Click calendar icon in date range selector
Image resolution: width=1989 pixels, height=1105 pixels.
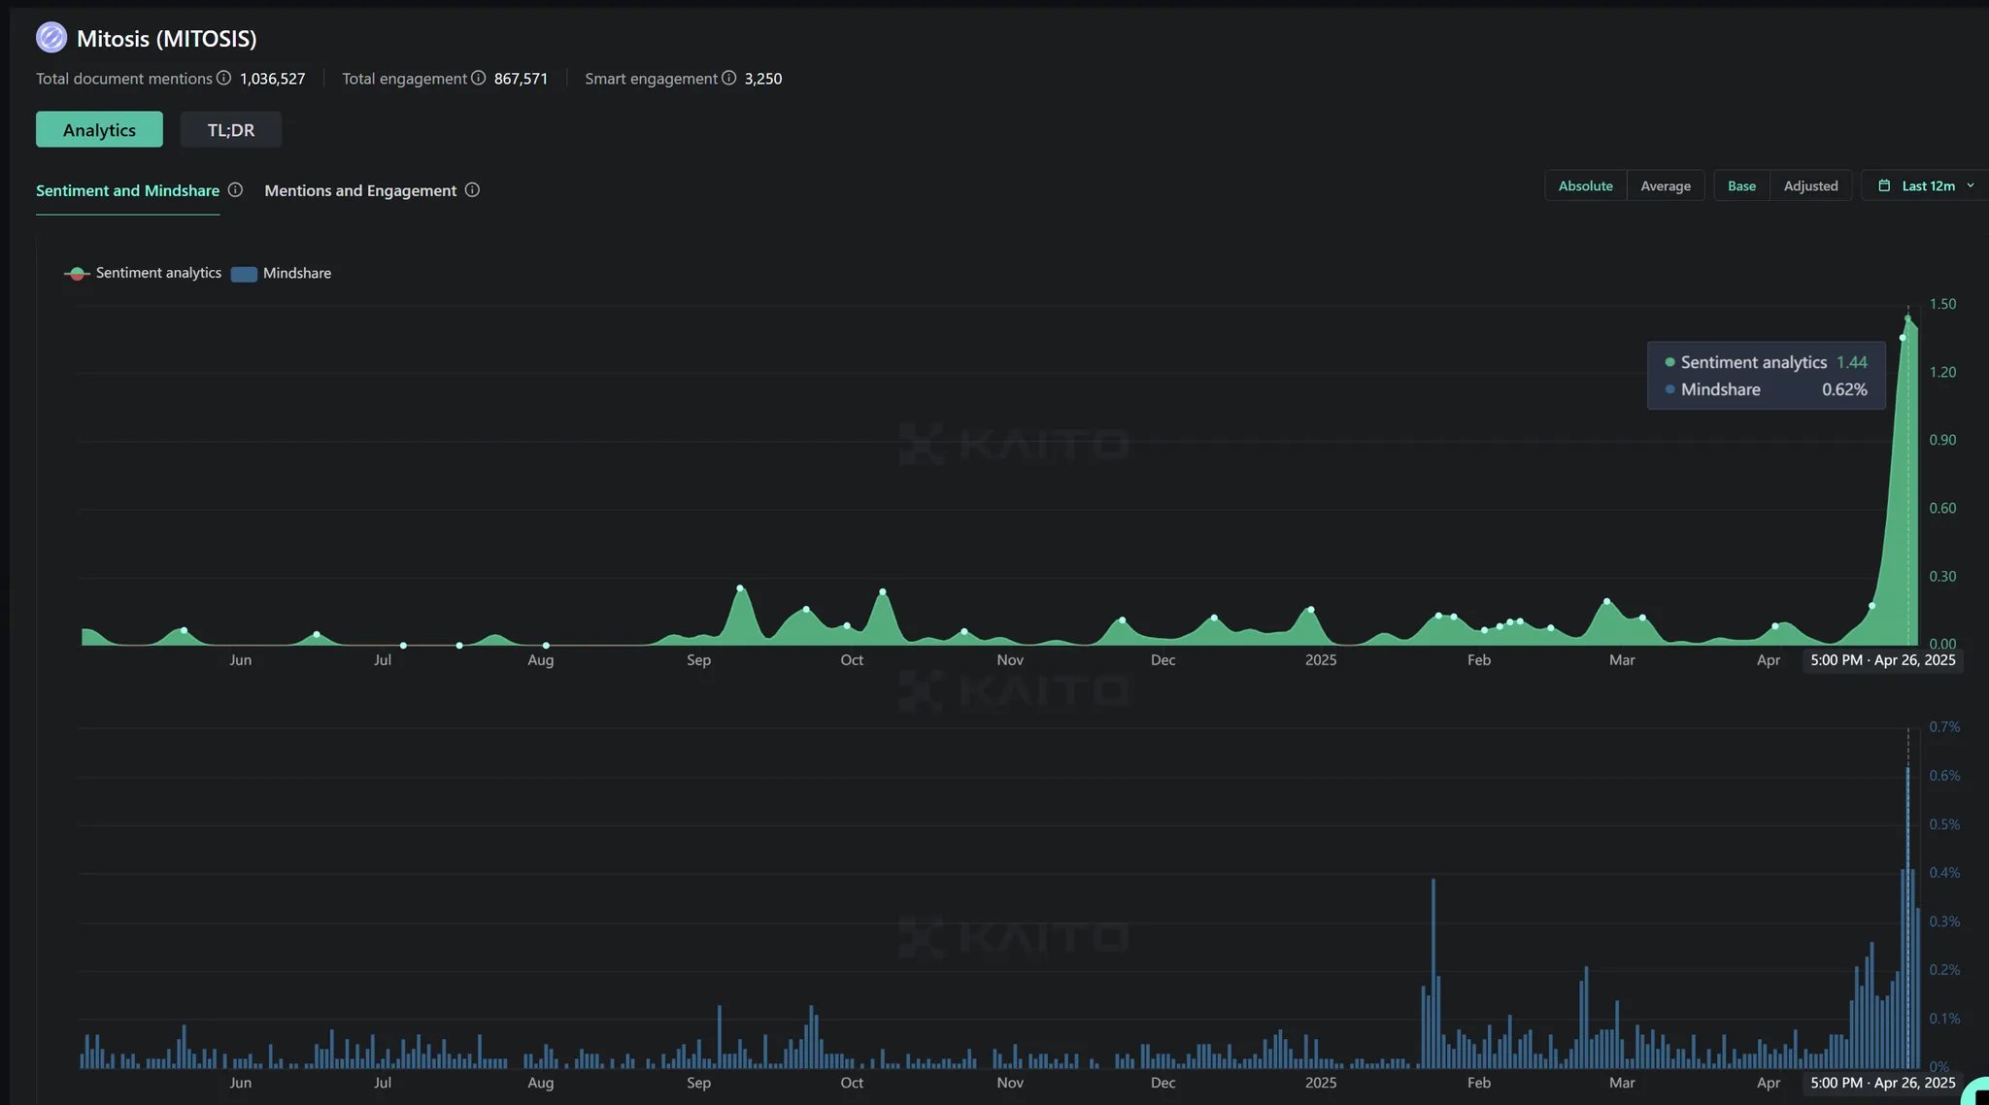coord(1884,185)
